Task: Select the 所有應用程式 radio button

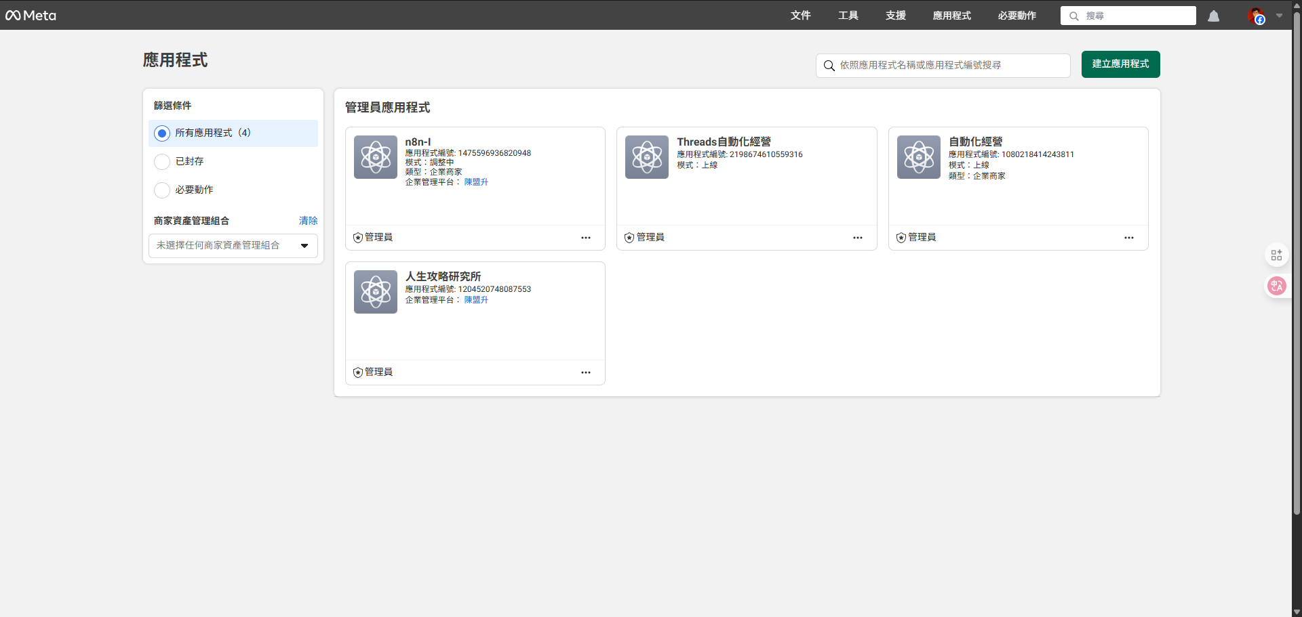Action: (161, 133)
